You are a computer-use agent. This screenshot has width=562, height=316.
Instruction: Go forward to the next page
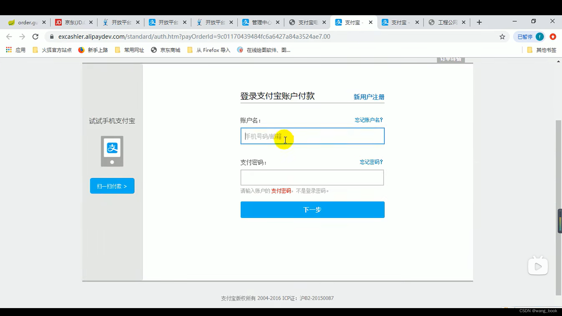tap(22, 37)
